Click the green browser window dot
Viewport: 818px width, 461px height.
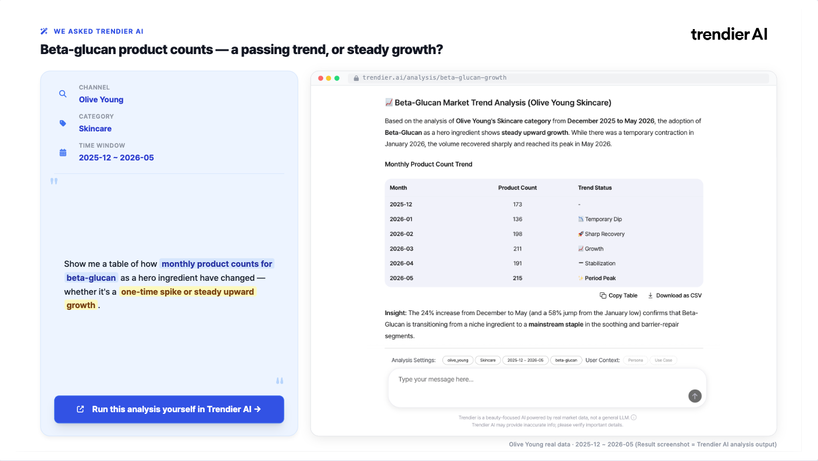coord(337,78)
